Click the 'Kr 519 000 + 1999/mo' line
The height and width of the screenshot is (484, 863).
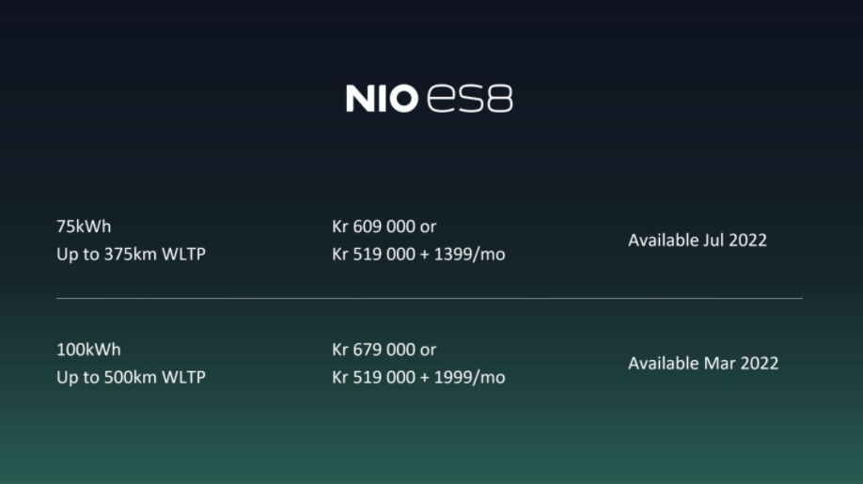coord(418,378)
